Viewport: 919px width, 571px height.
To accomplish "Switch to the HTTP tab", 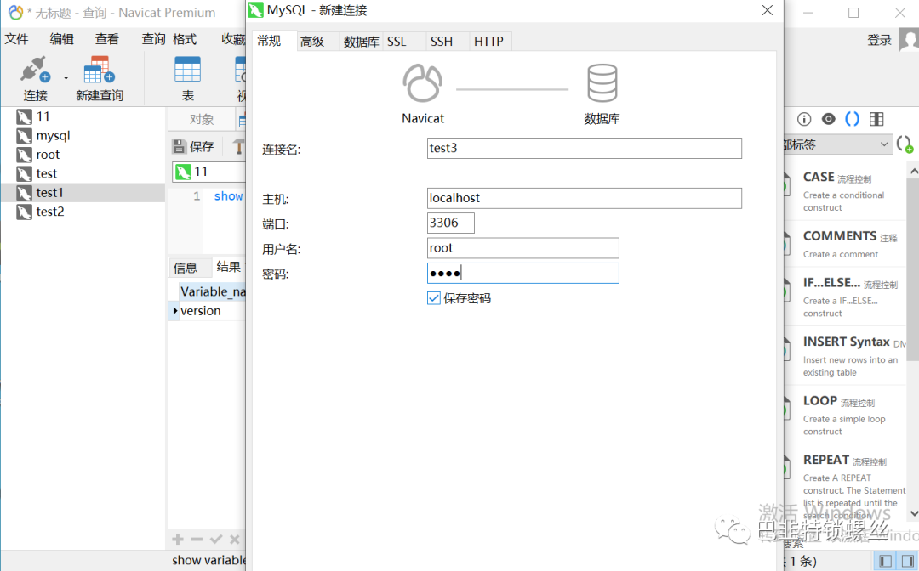I will 491,42.
